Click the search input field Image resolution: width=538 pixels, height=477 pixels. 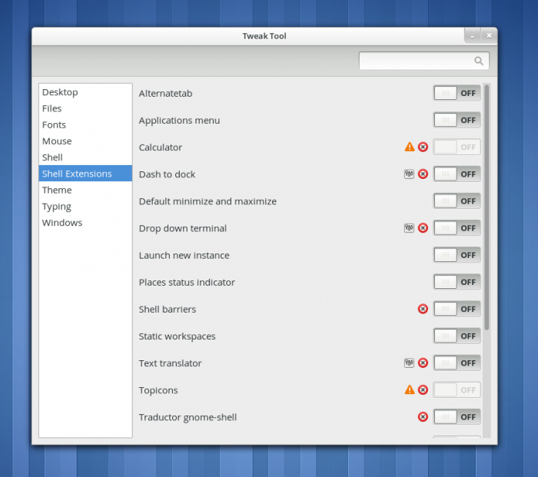(x=423, y=61)
